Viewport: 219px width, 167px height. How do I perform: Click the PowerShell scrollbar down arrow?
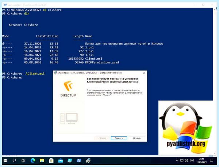click(x=215, y=154)
